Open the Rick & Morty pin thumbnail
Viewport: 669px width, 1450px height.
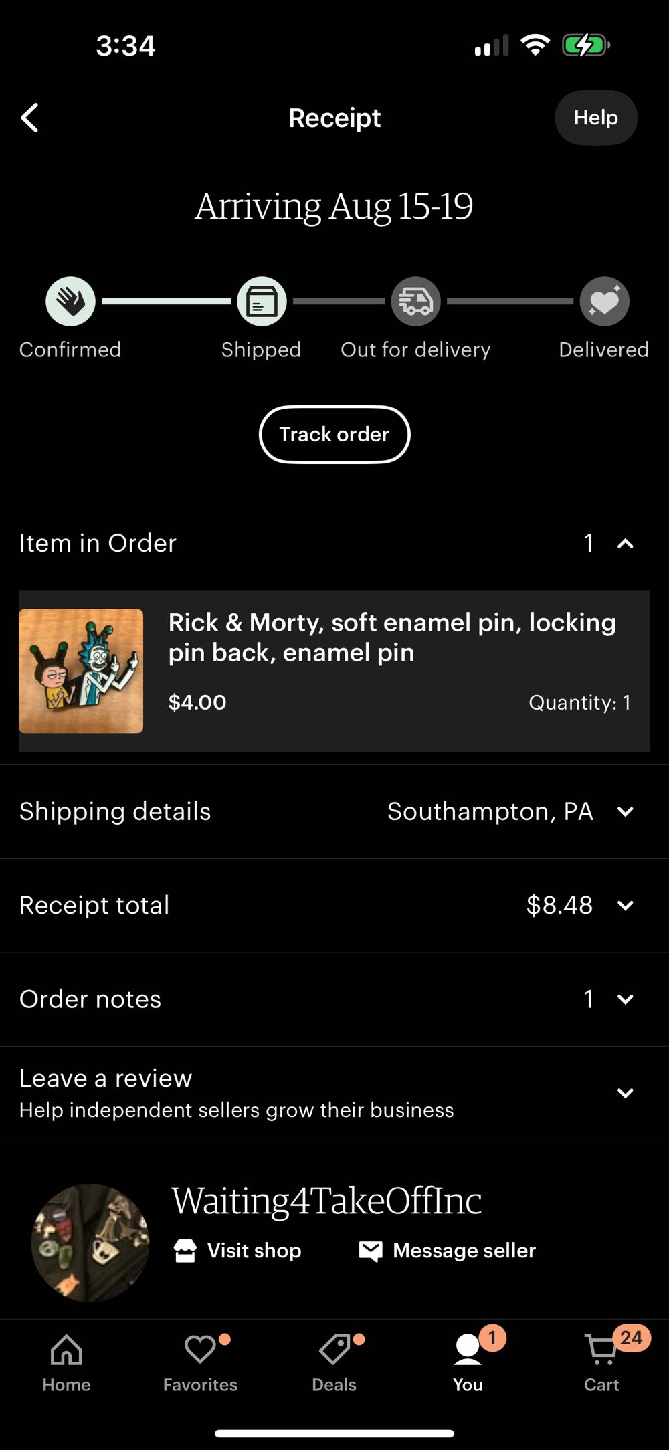pos(81,671)
